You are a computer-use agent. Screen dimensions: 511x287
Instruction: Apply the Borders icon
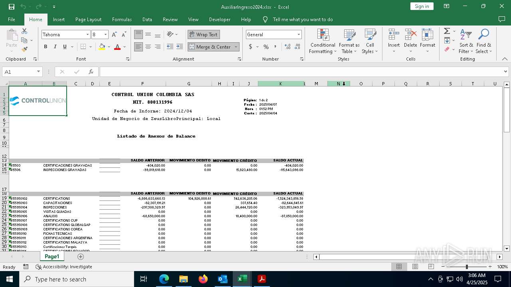tap(83, 47)
